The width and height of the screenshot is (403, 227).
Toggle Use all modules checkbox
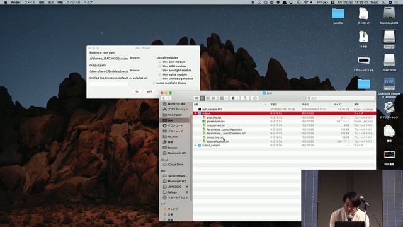click(154, 57)
